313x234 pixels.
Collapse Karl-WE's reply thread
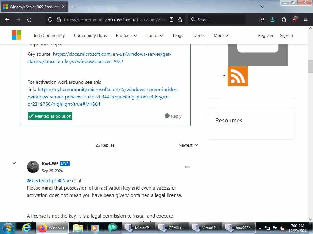(14, 163)
